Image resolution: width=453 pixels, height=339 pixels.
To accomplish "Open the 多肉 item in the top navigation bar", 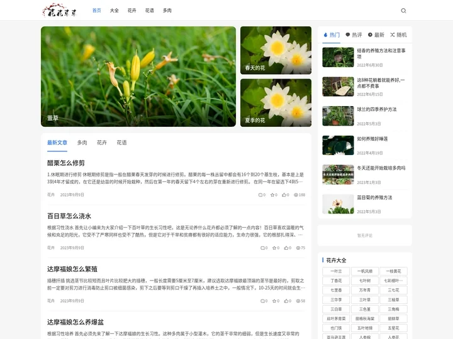I will 167,11.
